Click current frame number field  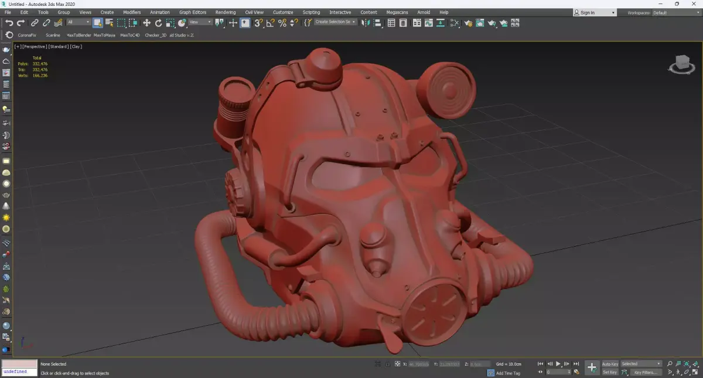(557, 372)
